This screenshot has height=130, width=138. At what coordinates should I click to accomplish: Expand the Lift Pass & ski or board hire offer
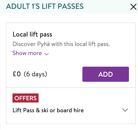[71, 110]
